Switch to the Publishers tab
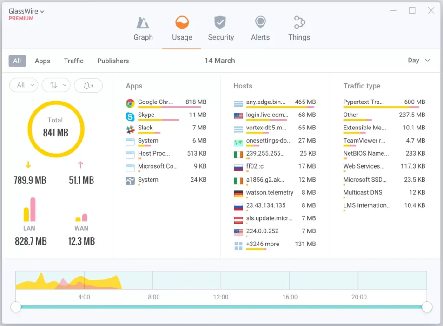 [x=113, y=61]
